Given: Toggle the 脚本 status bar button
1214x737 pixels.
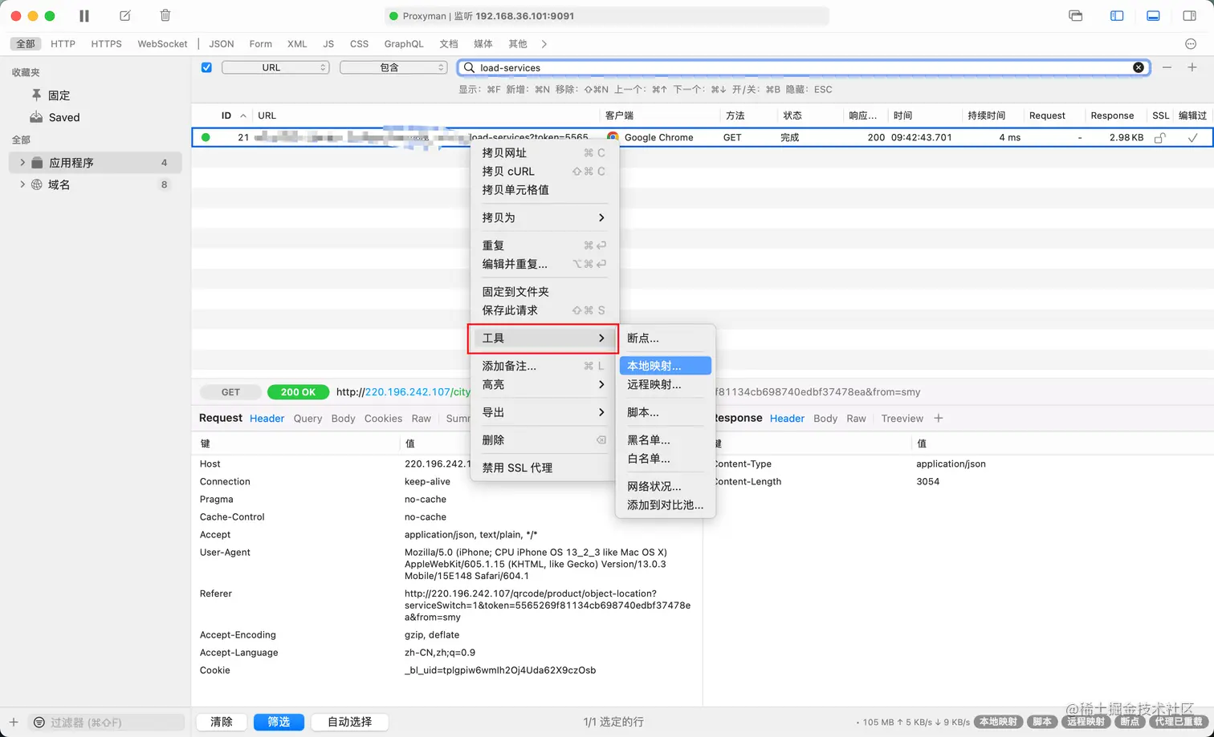Looking at the screenshot, I should click(x=1042, y=722).
